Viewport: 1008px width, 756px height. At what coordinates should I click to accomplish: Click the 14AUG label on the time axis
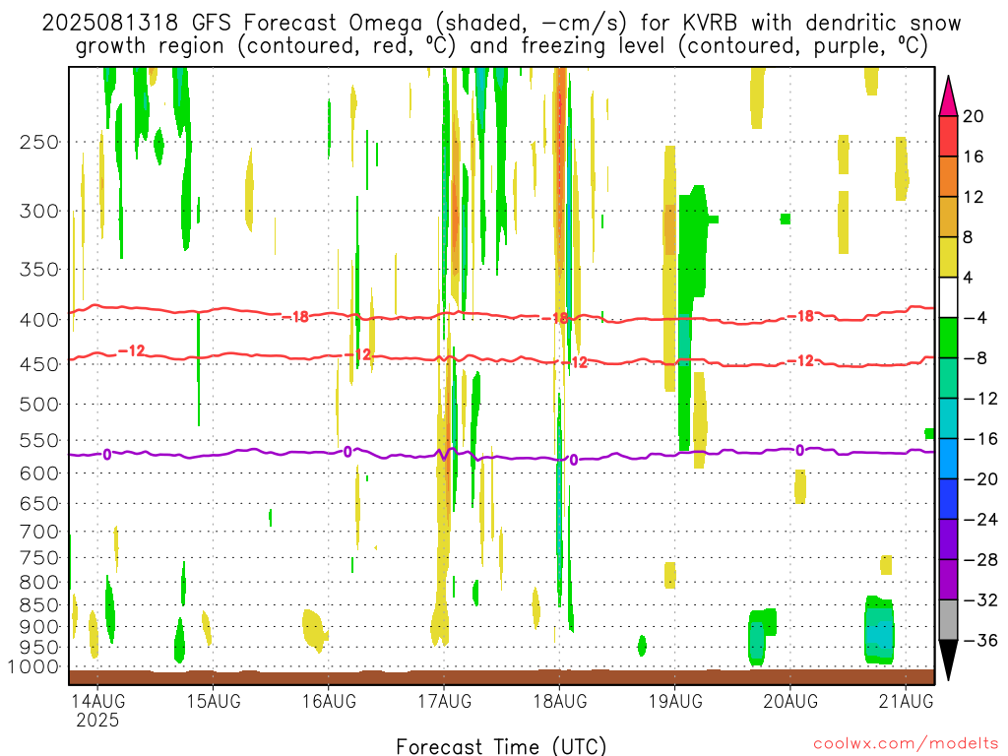click(x=97, y=701)
